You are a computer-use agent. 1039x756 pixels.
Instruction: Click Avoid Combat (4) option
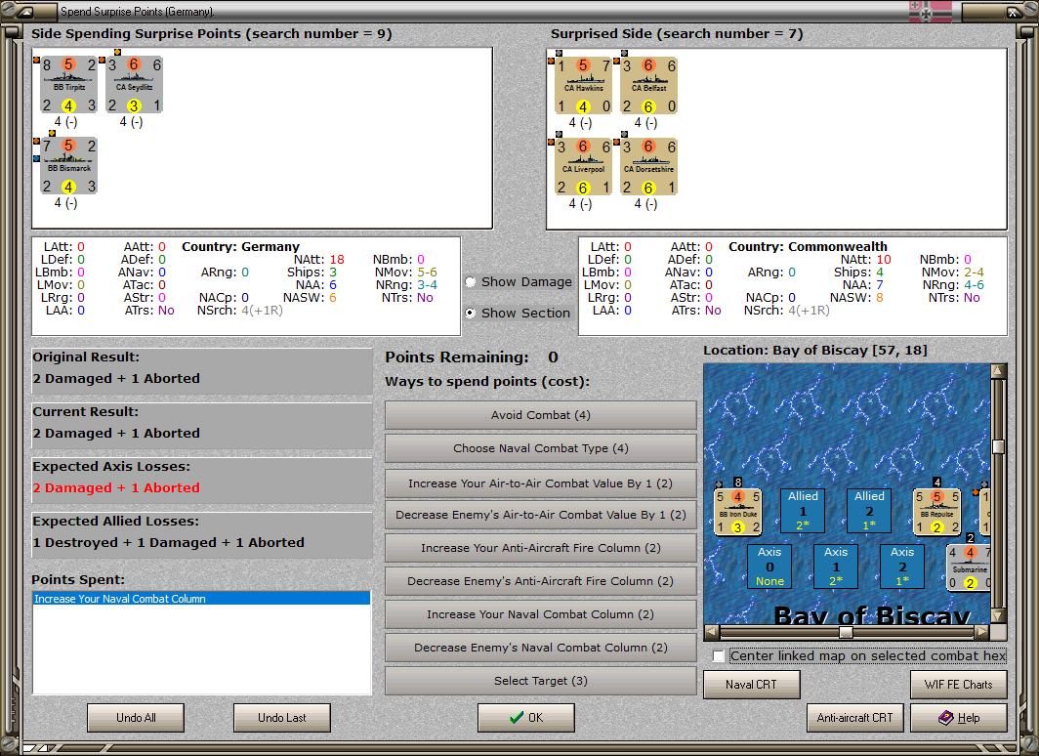(x=541, y=415)
